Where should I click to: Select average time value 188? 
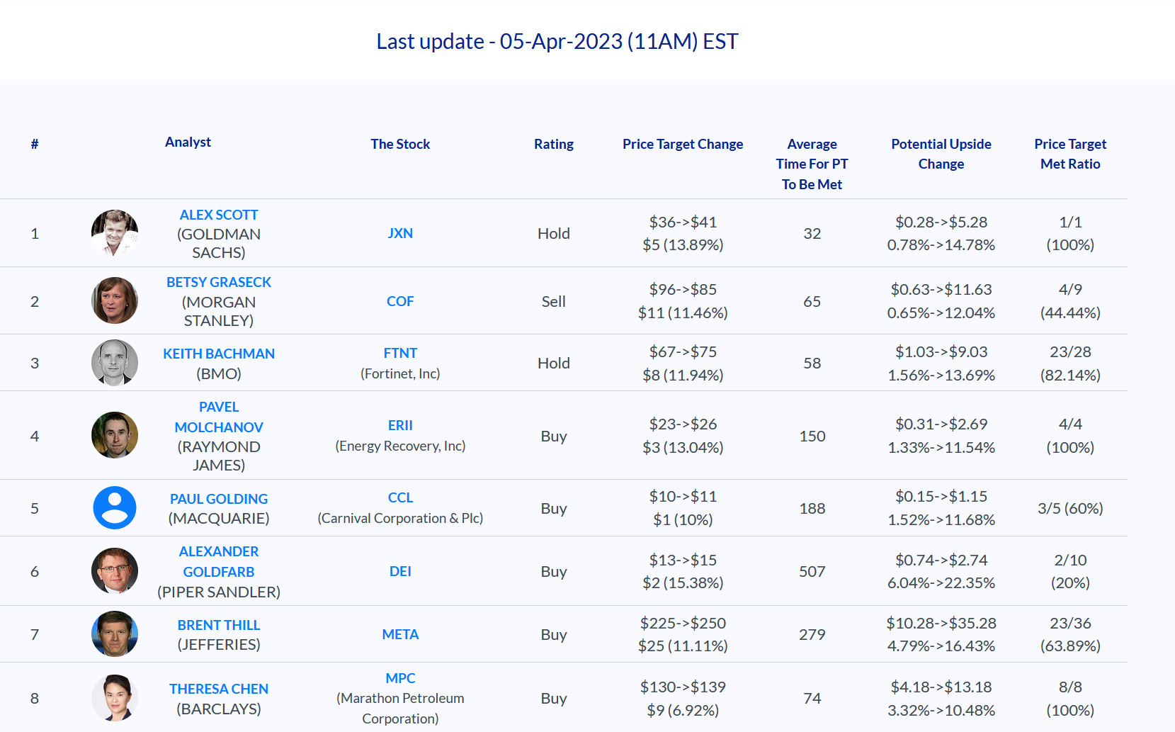pos(812,508)
